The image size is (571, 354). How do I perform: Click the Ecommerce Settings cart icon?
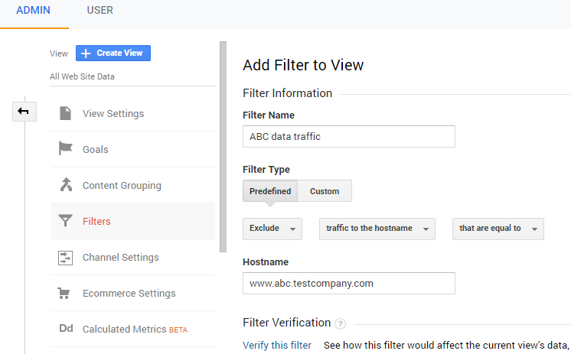coord(66,294)
